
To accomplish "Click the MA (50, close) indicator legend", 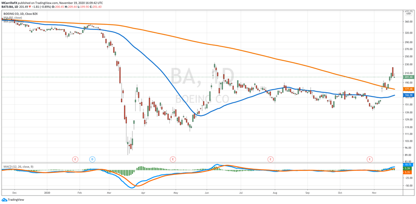I will pos(14,18).
